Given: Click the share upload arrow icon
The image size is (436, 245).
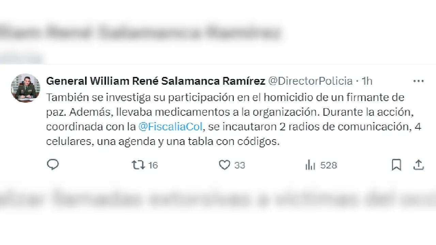Looking at the screenshot, I should (x=418, y=165).
